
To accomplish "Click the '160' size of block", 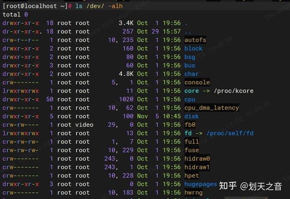I will click(x=128, y=48).
